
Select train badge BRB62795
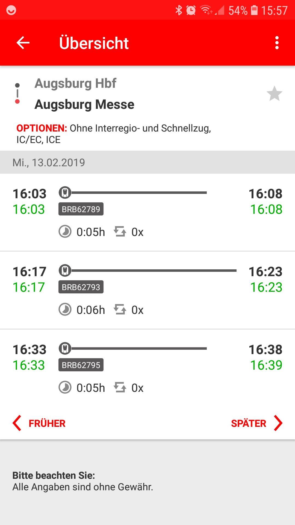81,365
